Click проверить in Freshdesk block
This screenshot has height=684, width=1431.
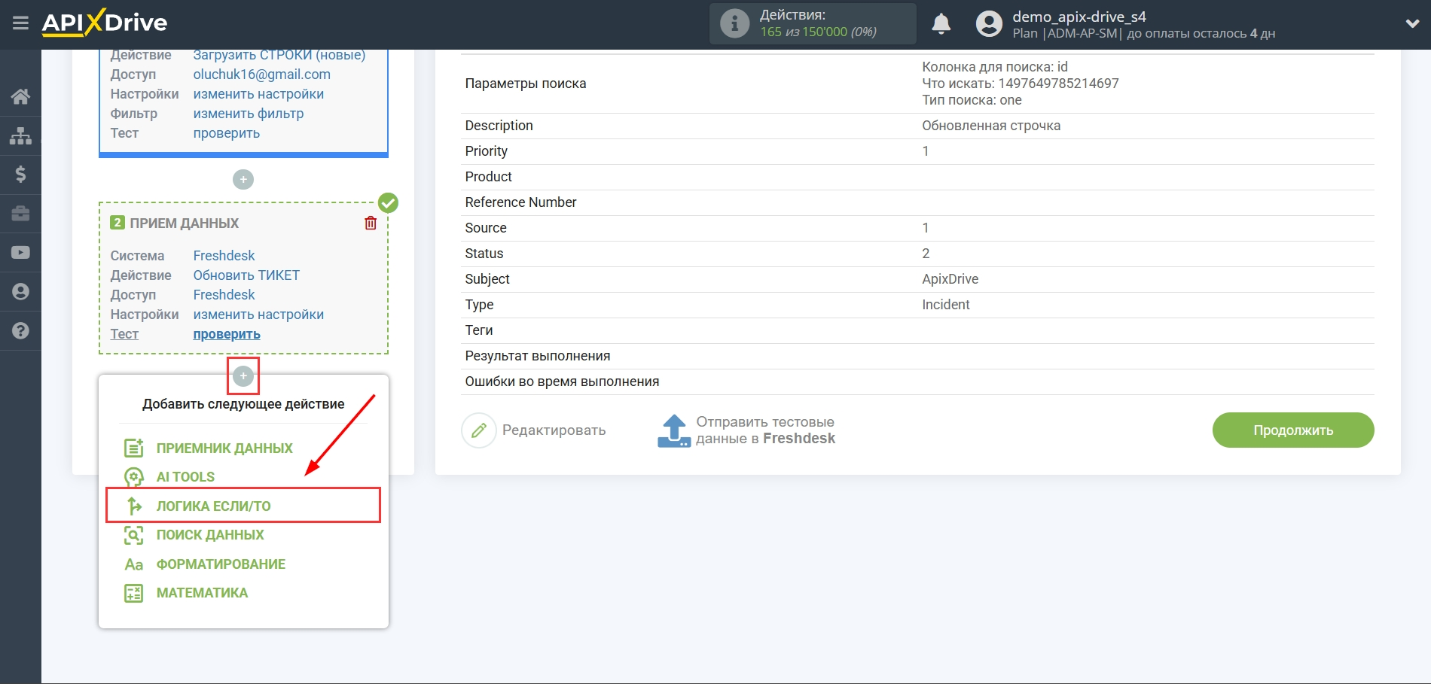[226, 334]
